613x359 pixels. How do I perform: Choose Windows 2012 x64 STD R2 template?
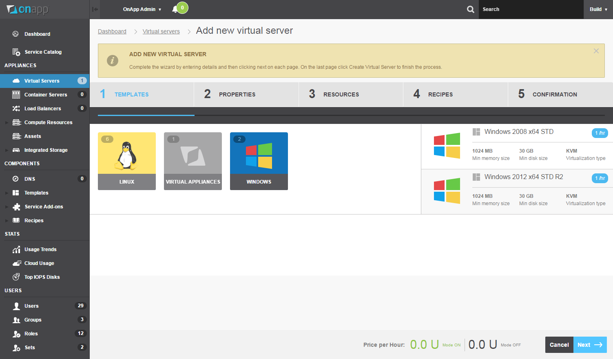tap(517, 192)
